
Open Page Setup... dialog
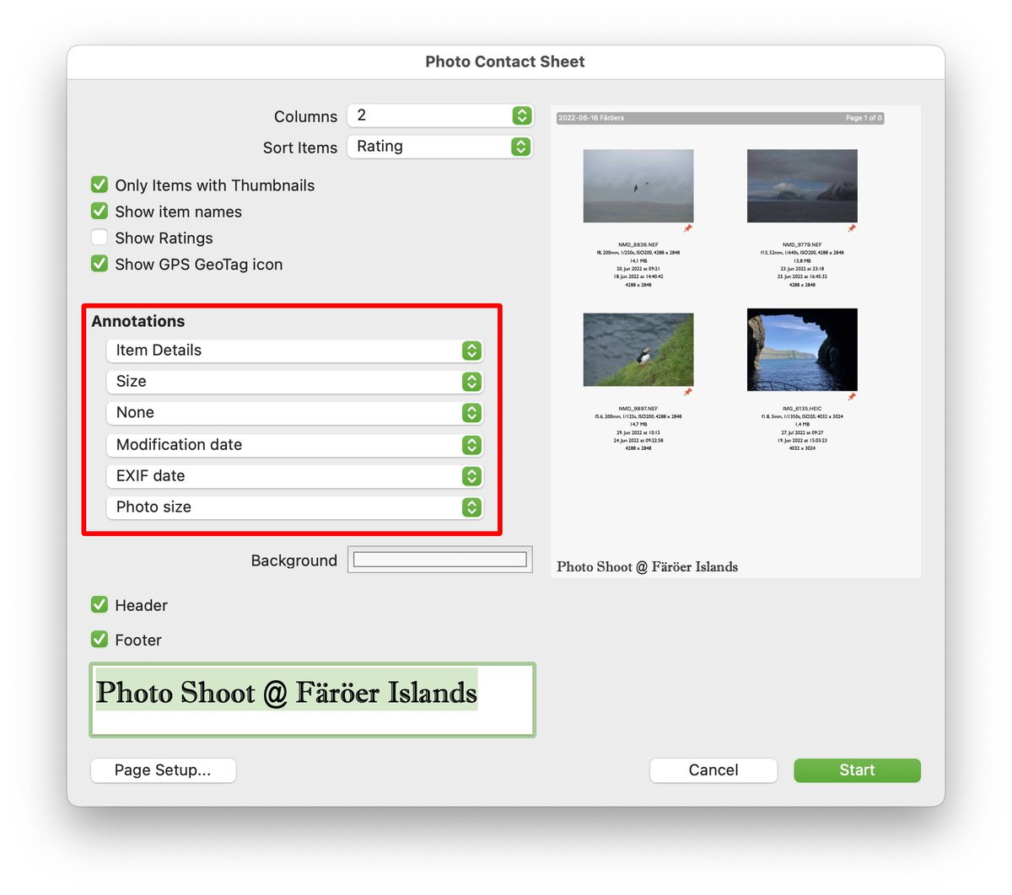[x=163, y=770]
